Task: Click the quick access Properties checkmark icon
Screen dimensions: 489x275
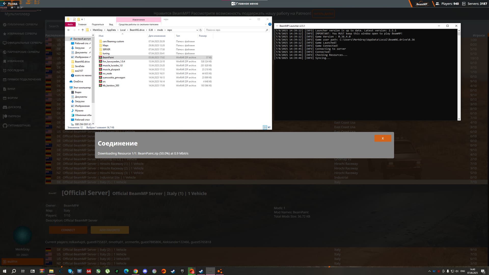Action: click(74, 19)
